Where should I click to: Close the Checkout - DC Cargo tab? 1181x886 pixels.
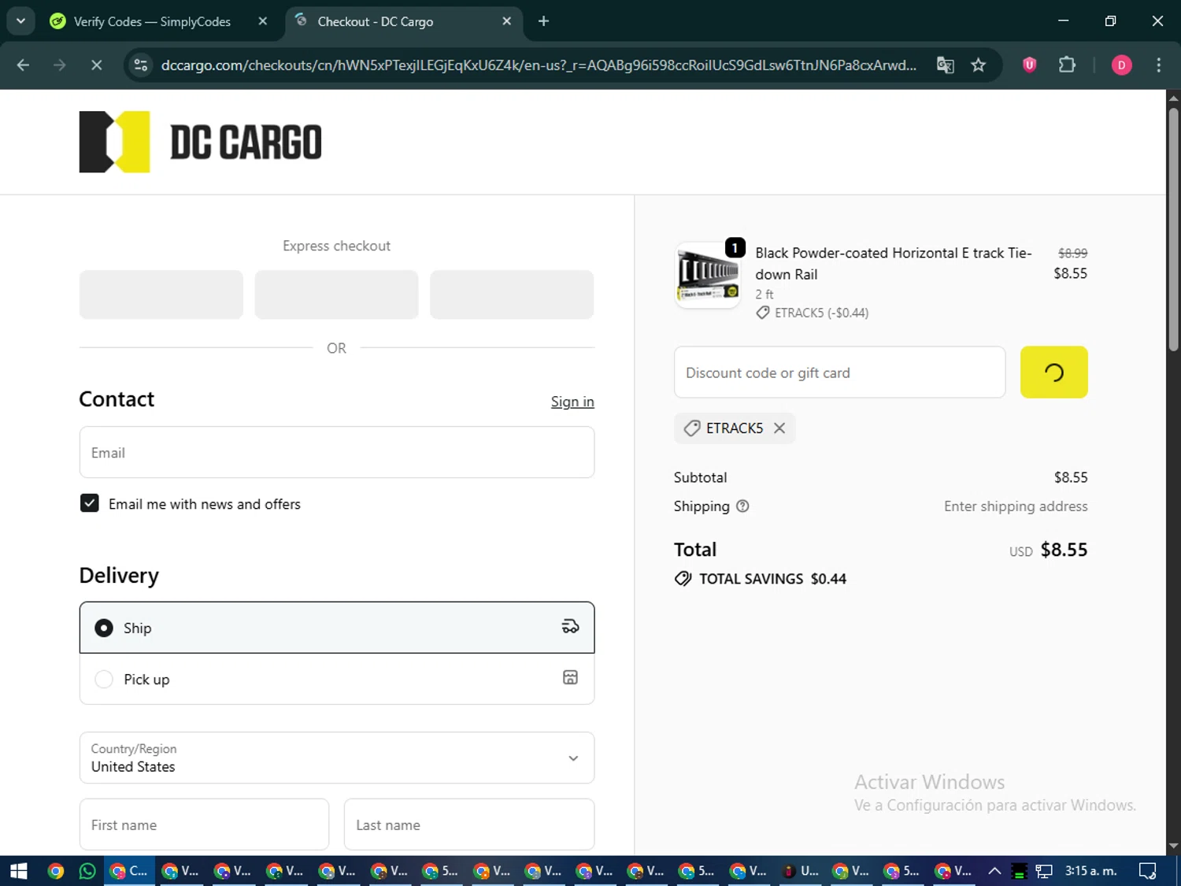click(x=507, y=21)
